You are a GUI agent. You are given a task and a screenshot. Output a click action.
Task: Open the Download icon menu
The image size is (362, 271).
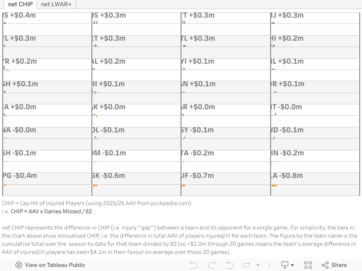285,265
